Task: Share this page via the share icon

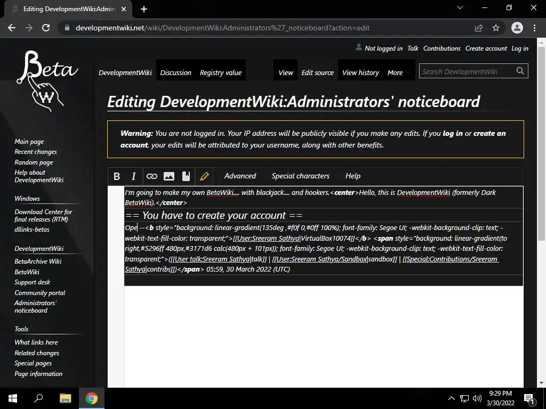Action: (479, 28)
